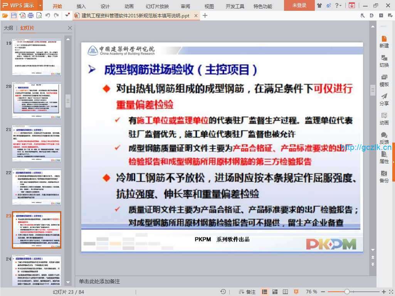Open the 模板 (Template) sidebar panel
The height and width of the screenshot is (296, 395).
pos(384,80)
